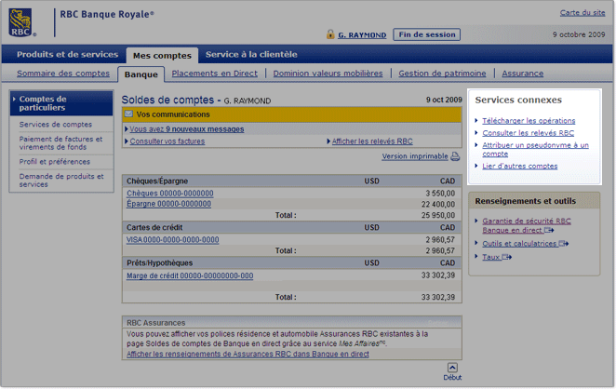Click the Lier d'autres comptes link
This screenshot has width=616, height=389.
(x=520, y=166)
